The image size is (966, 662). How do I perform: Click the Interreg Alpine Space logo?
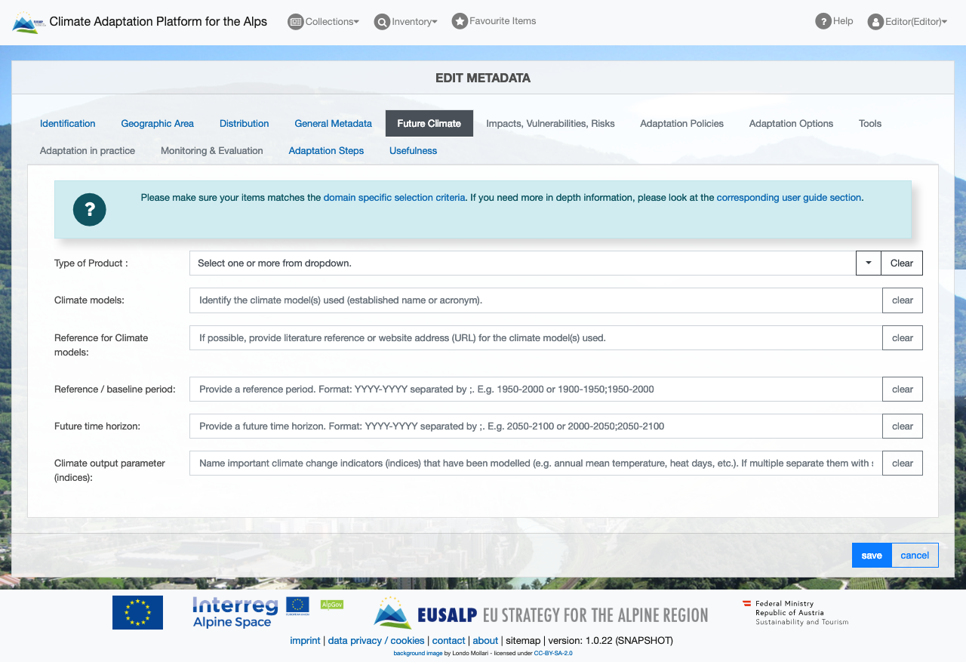(x=235, y=612)
